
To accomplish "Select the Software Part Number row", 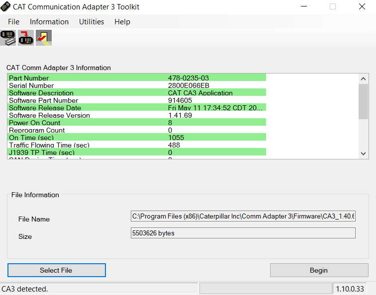I will tap(137, 100).
